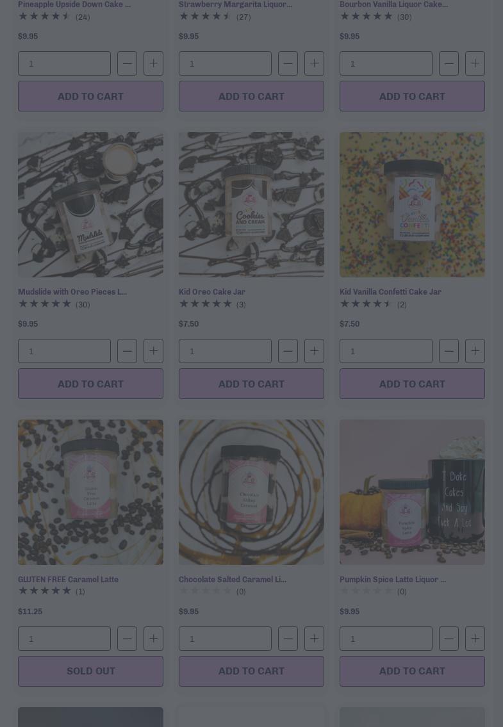This screenshot has width=503, height=727.
Task: Increase quantity for Pumpkin Spice Latte Liquor
Action: coord(475,639)
